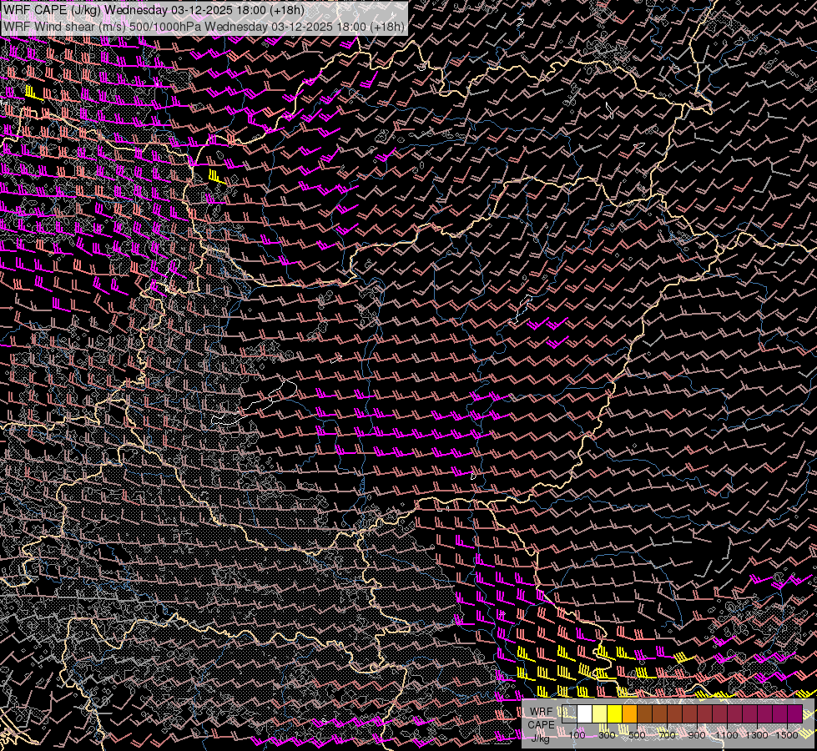The height and width of the screenshot is (751, 817).
Task: Click the WRF CAPE (J/kg) title line
Action: (x=154, y=10)
